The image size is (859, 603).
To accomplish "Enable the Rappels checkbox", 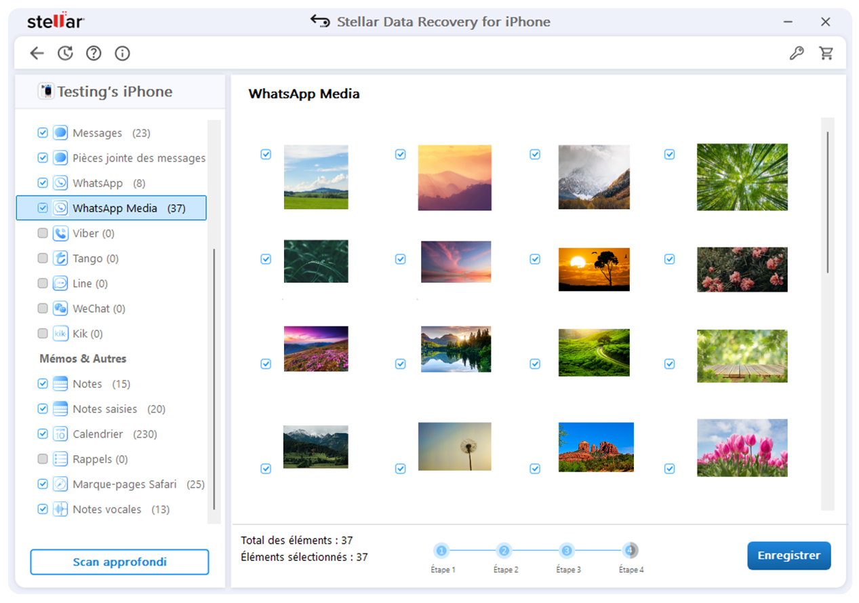I will (43, 459).
